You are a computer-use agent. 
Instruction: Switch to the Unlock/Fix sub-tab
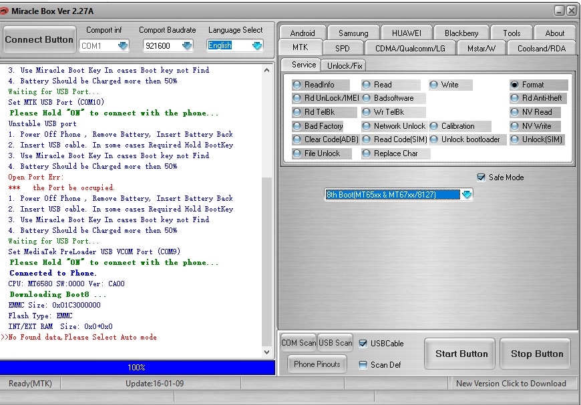point(344,66)
